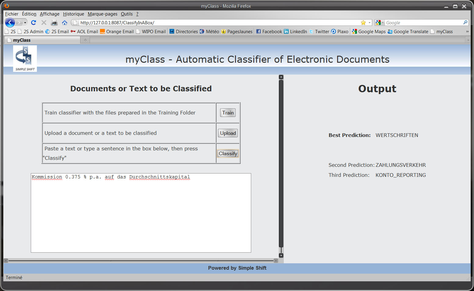Open the list all tabs dropdown
This screenshot has height=291, width=474.
click(468, 40)
